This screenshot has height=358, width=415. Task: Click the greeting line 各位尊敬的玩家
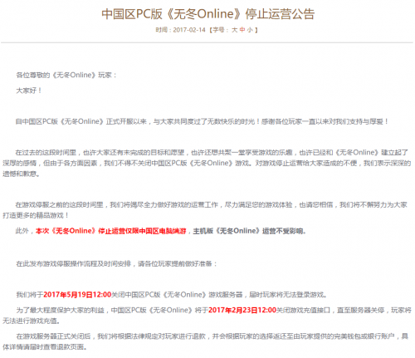66,75
